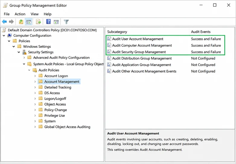Expand the Logon/Logoff node
The height and width of the screenshot is (164, 236).
(x=35, y=99)
